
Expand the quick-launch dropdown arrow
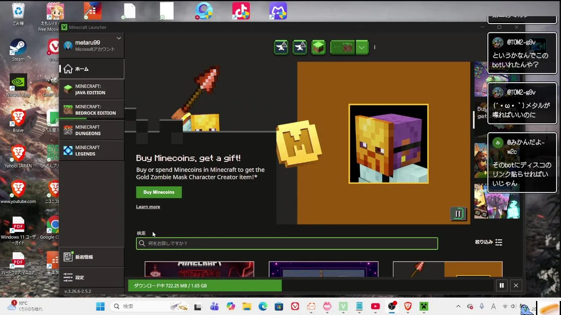point(362,47)
